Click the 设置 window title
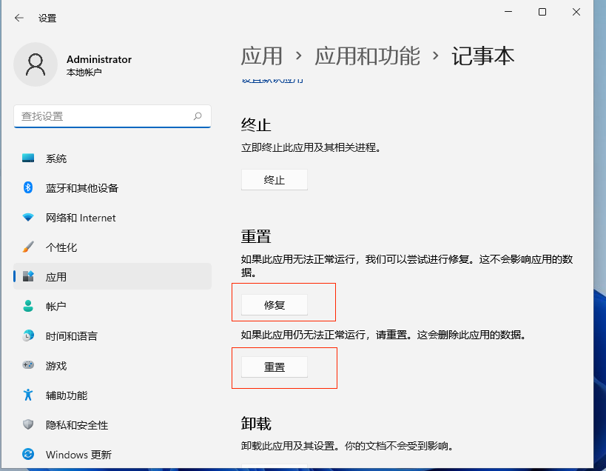The height and width of the screenshot is (471, 606). (47, 19)
